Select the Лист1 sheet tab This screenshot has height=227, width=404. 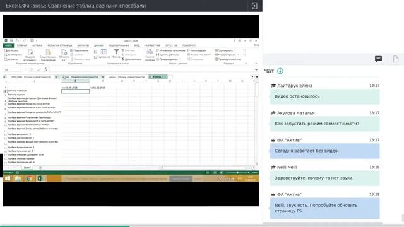(27, 168)
